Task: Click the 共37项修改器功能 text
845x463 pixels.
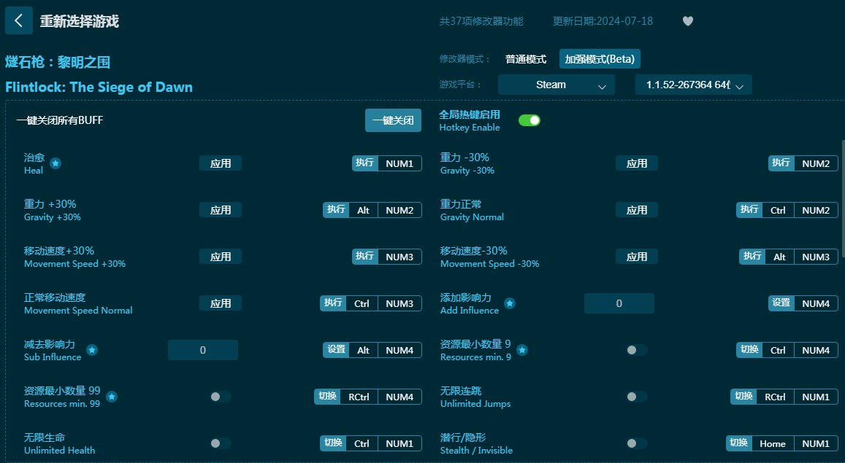Action: (x=481, y=21)
